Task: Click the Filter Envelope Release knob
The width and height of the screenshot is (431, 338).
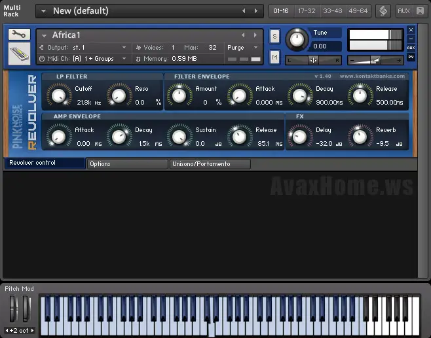Action: click(x=360, y=95)
